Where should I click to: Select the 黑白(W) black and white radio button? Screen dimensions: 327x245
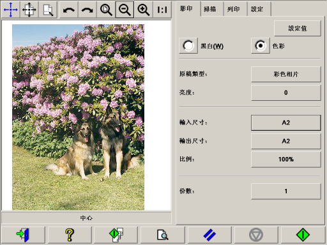[x=188, y=46]
